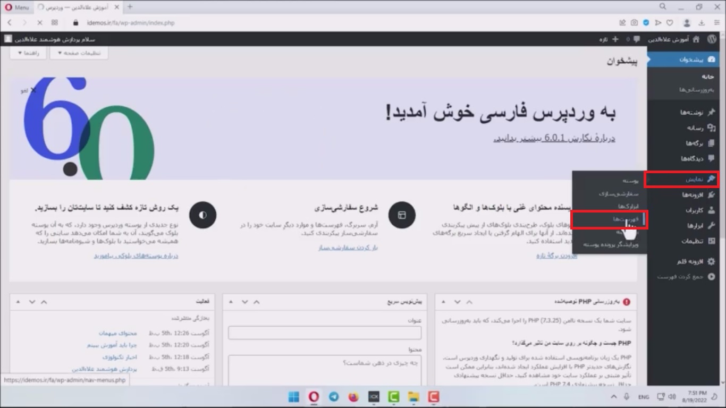
Task: Open Opera speed dial grid icon
Action: tap(55, 23)
